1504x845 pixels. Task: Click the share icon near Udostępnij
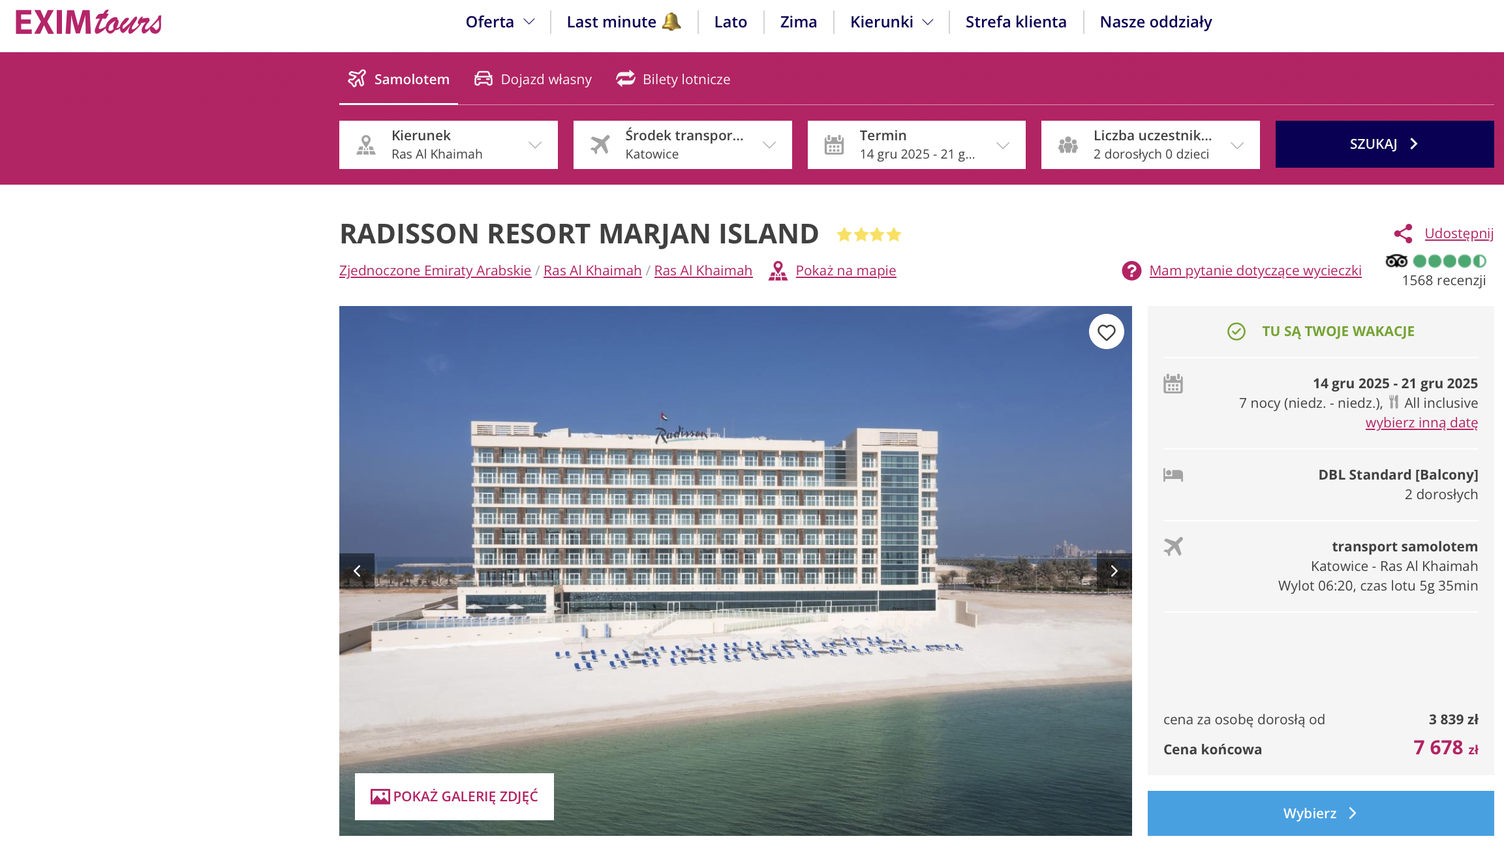tap(1403, 234)
